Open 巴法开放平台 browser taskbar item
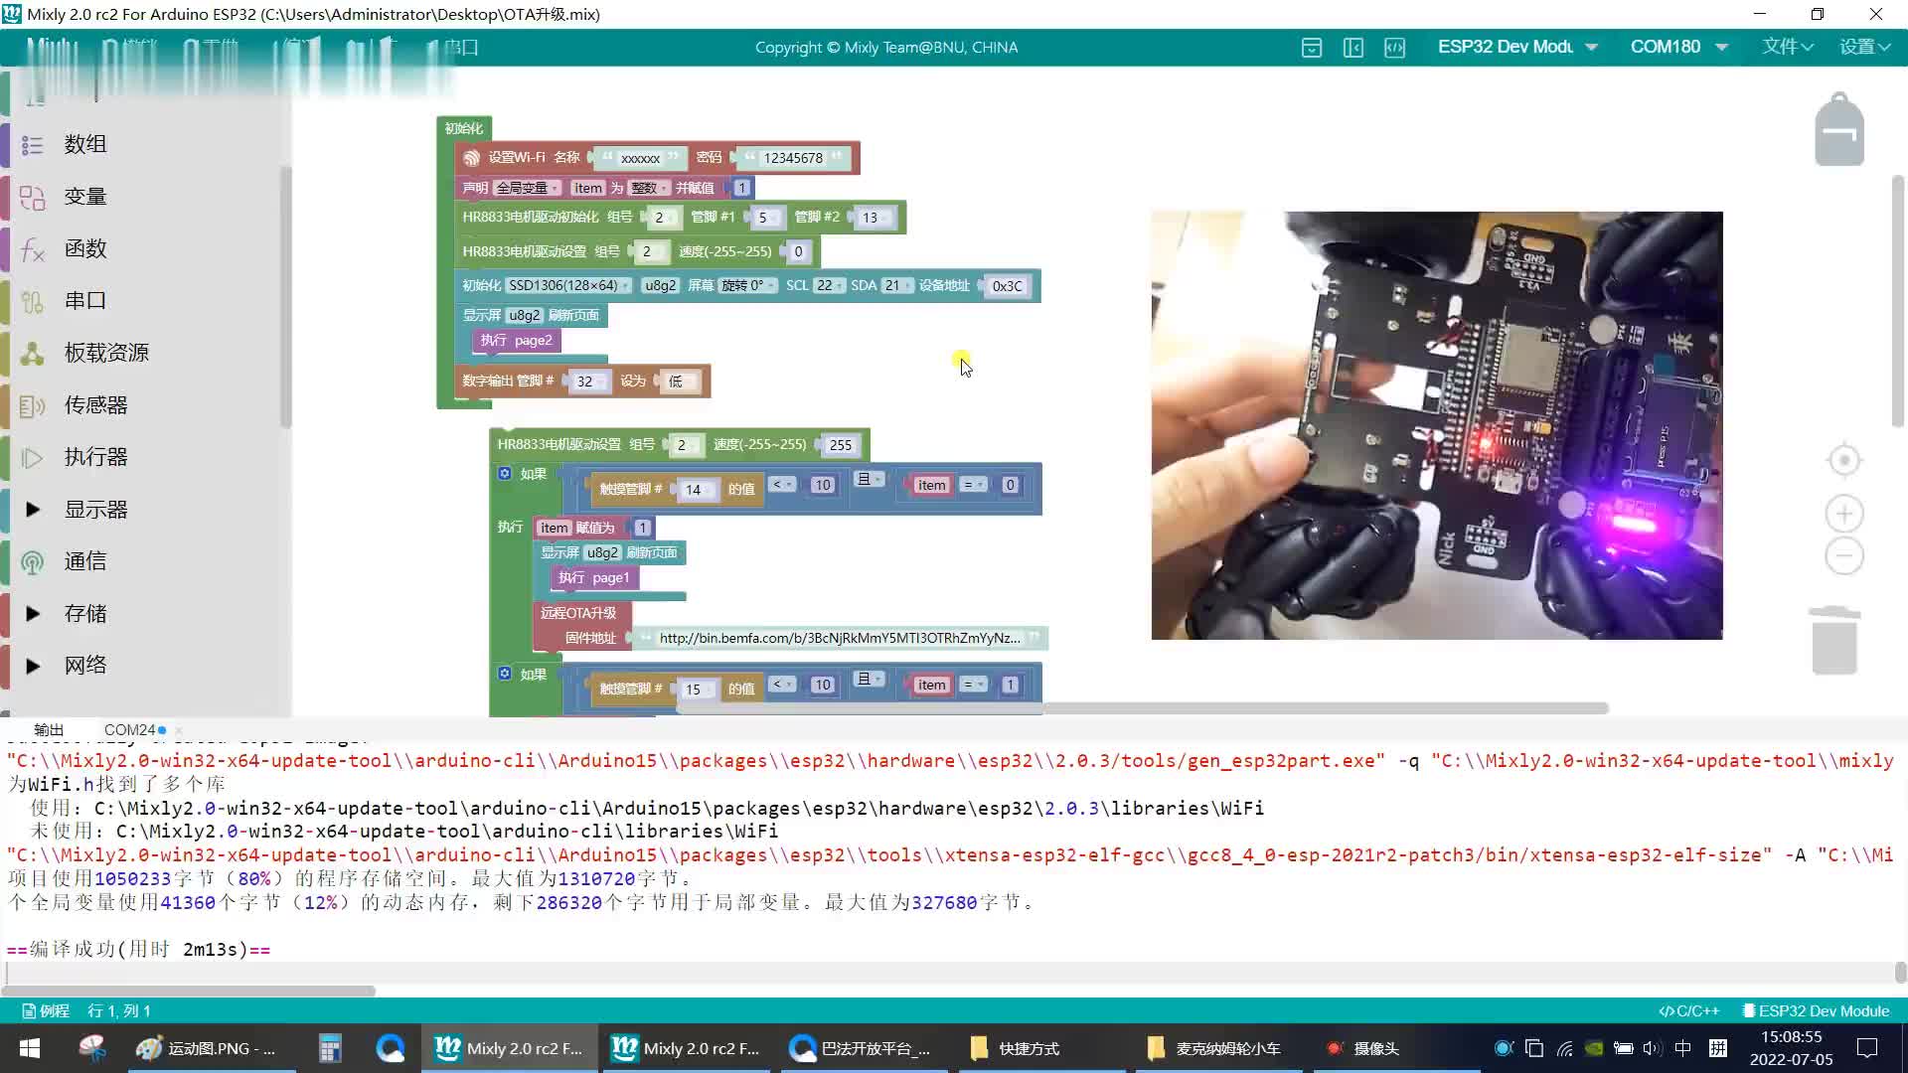Image resolution: width=1908 pixels, height=1073 pixels. [x=863, y=1048]
